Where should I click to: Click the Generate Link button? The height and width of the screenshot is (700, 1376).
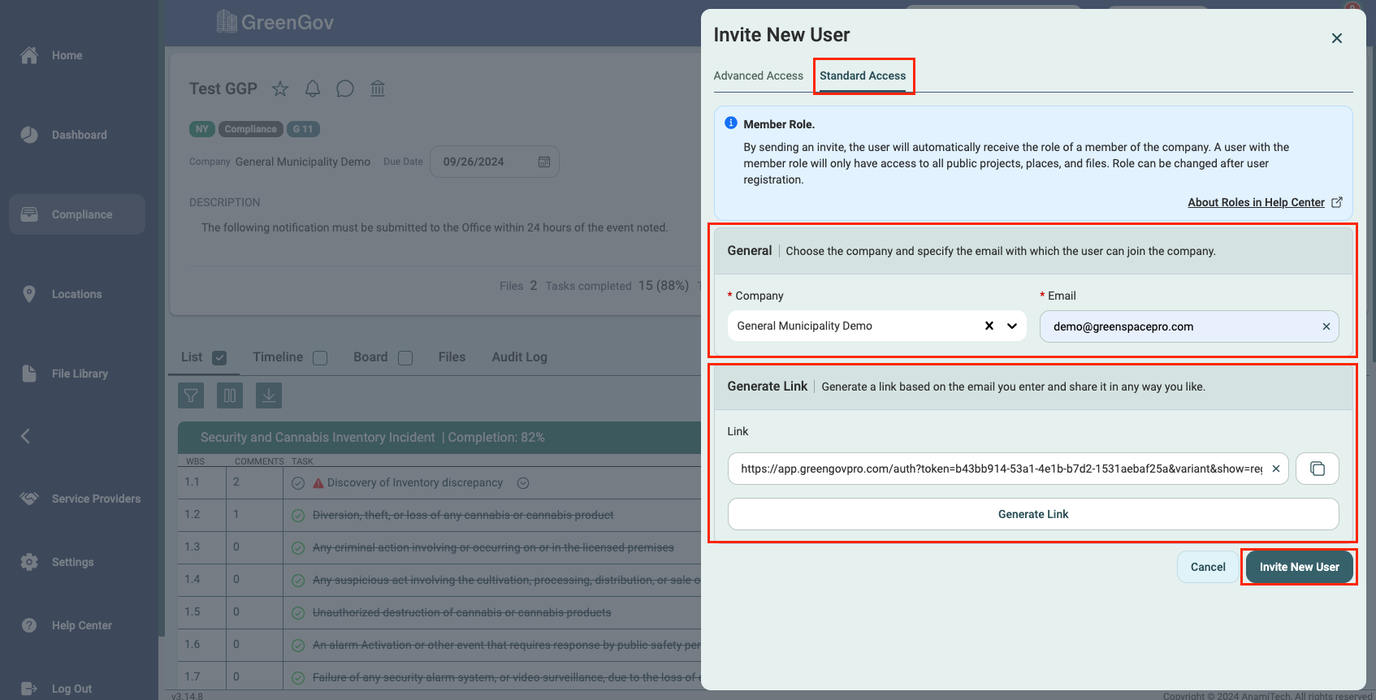click(1033, 514)
